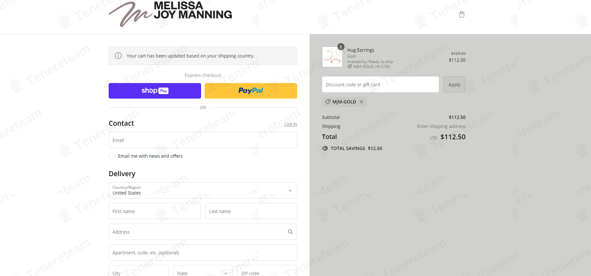Focus the Apartment, suite field
Screen dimensions: 591x276
203,252
